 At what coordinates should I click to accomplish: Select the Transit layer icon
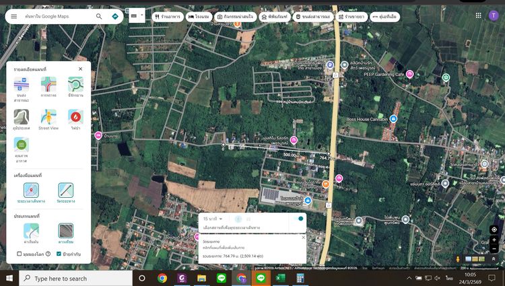[x=21, y=84]
